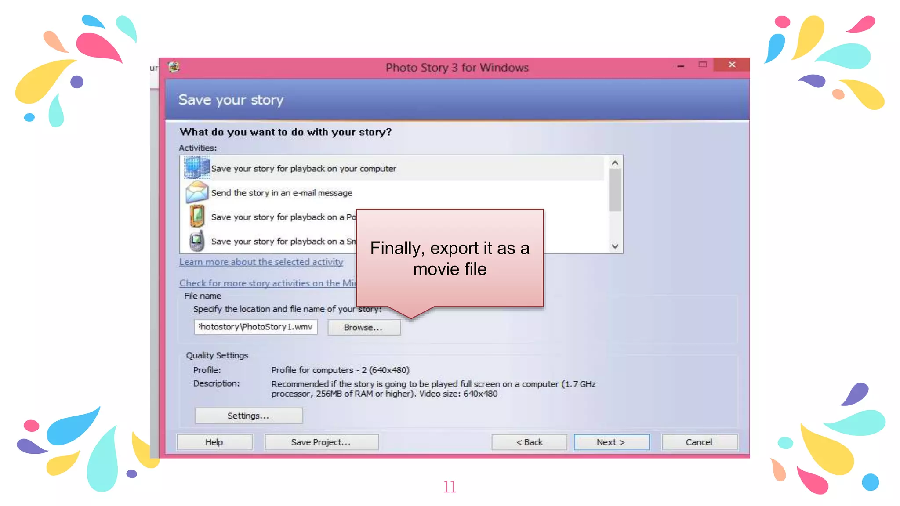Click the Smartphone device icon
The image size is (900, 506).
197,240
